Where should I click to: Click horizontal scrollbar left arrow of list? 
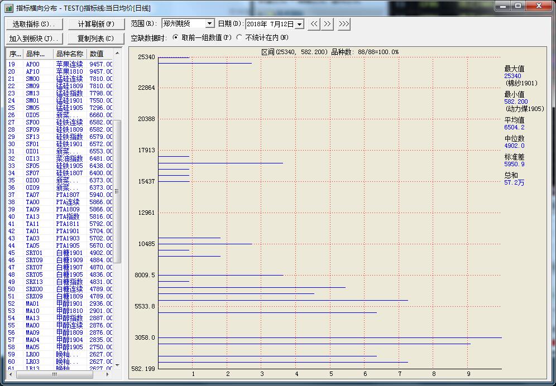[x=10, y=374]
